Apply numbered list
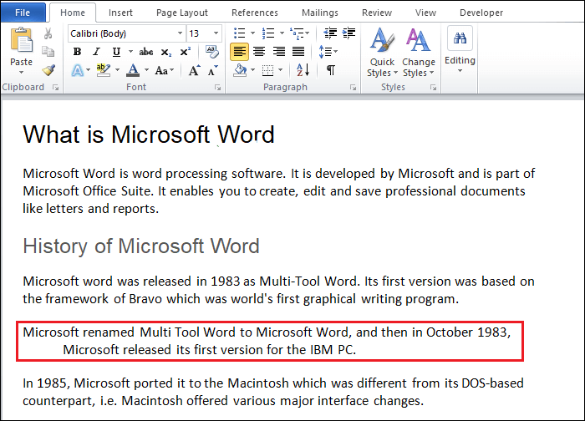The height and width of the screenshot is (421, 585). point(268,33)
